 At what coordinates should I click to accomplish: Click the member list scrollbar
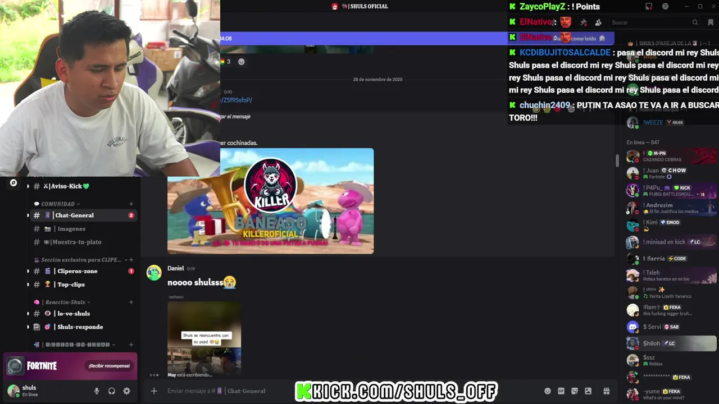pyautogui.click(x=617, y=160)
